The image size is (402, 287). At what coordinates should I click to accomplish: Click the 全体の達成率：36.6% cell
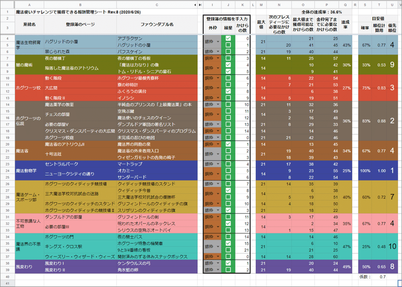coord(322,12)
